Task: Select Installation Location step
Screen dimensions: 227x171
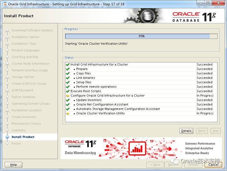Action: click(27, 110)
